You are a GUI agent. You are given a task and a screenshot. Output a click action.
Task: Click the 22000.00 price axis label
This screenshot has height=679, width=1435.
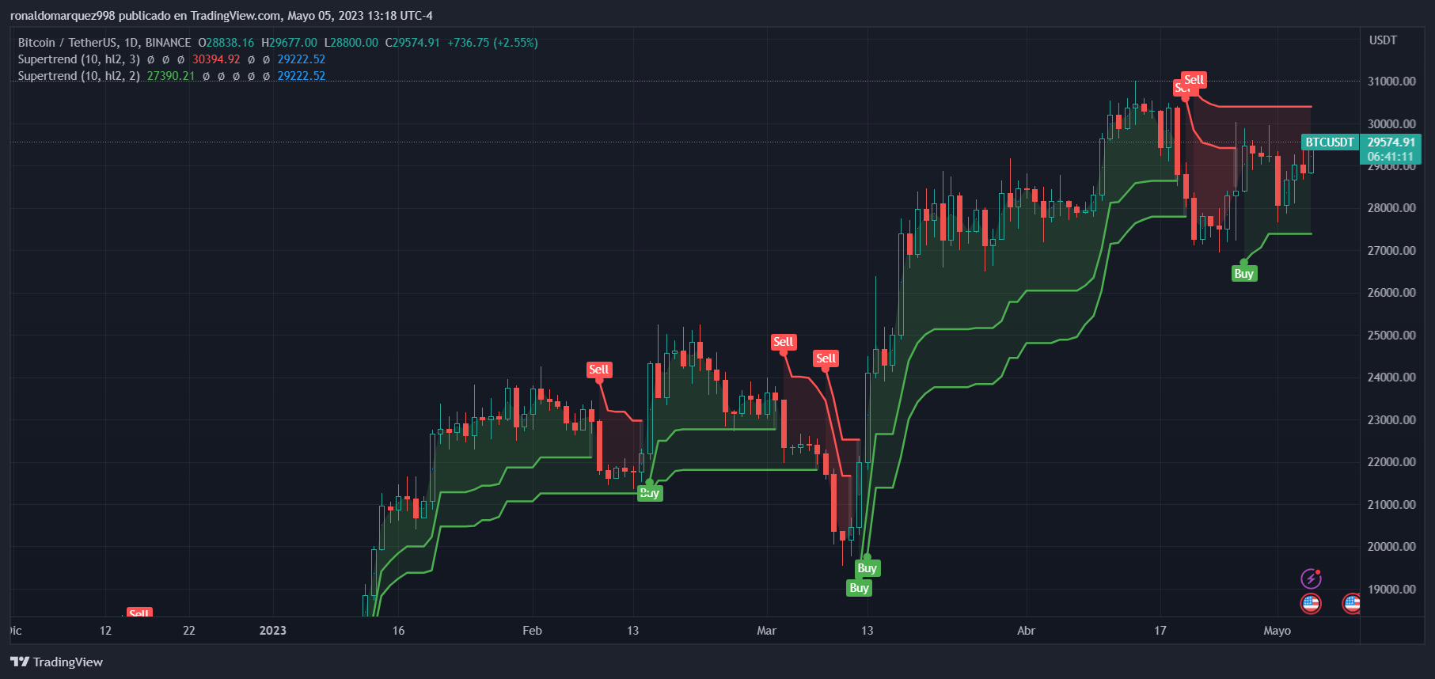(x=1391, y=462)
